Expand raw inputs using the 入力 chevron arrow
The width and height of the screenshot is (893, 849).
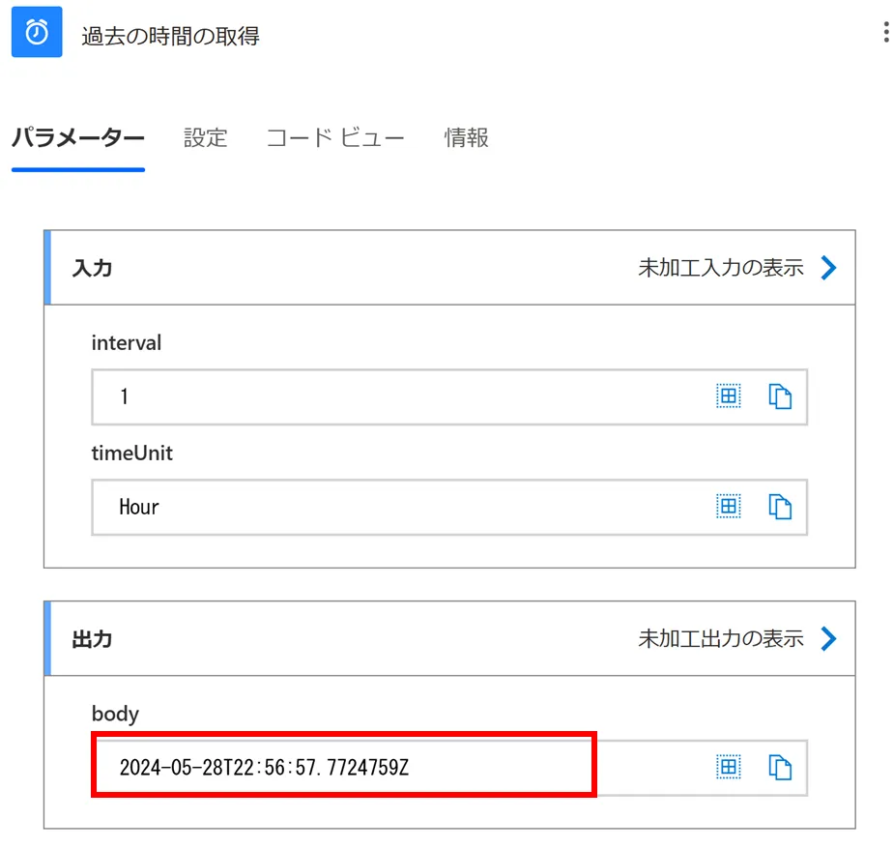[828, 268]
